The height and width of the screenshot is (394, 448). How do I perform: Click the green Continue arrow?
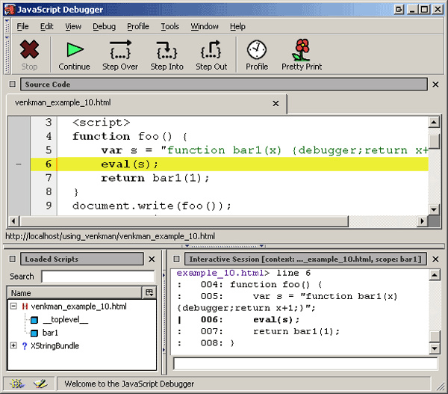click(x=75, y=50)
